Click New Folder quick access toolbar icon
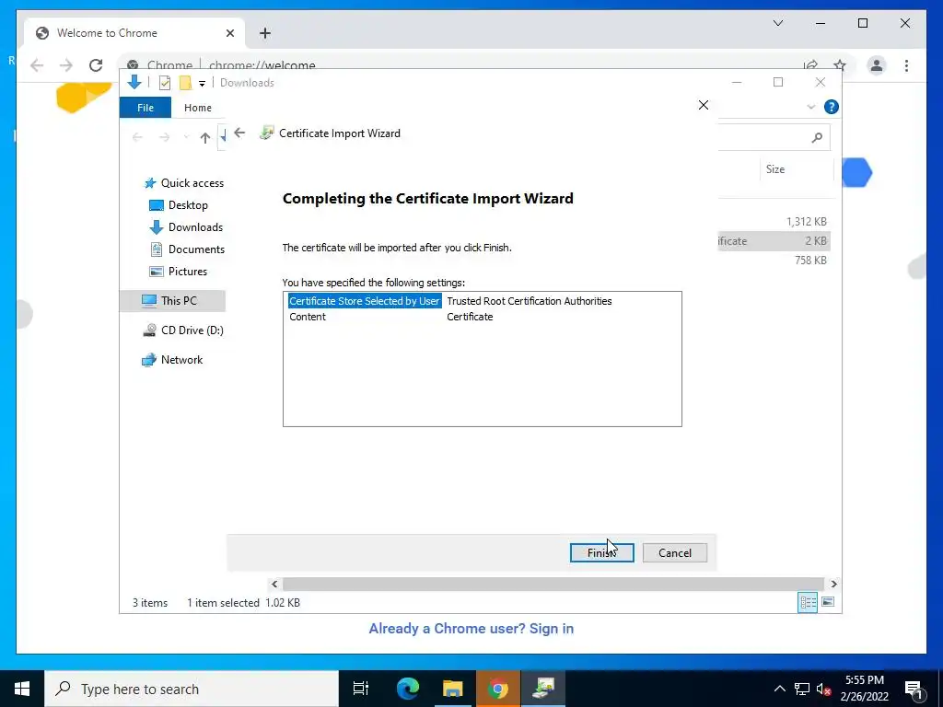The height and width of the screenshot is (707, 943). 185,83
